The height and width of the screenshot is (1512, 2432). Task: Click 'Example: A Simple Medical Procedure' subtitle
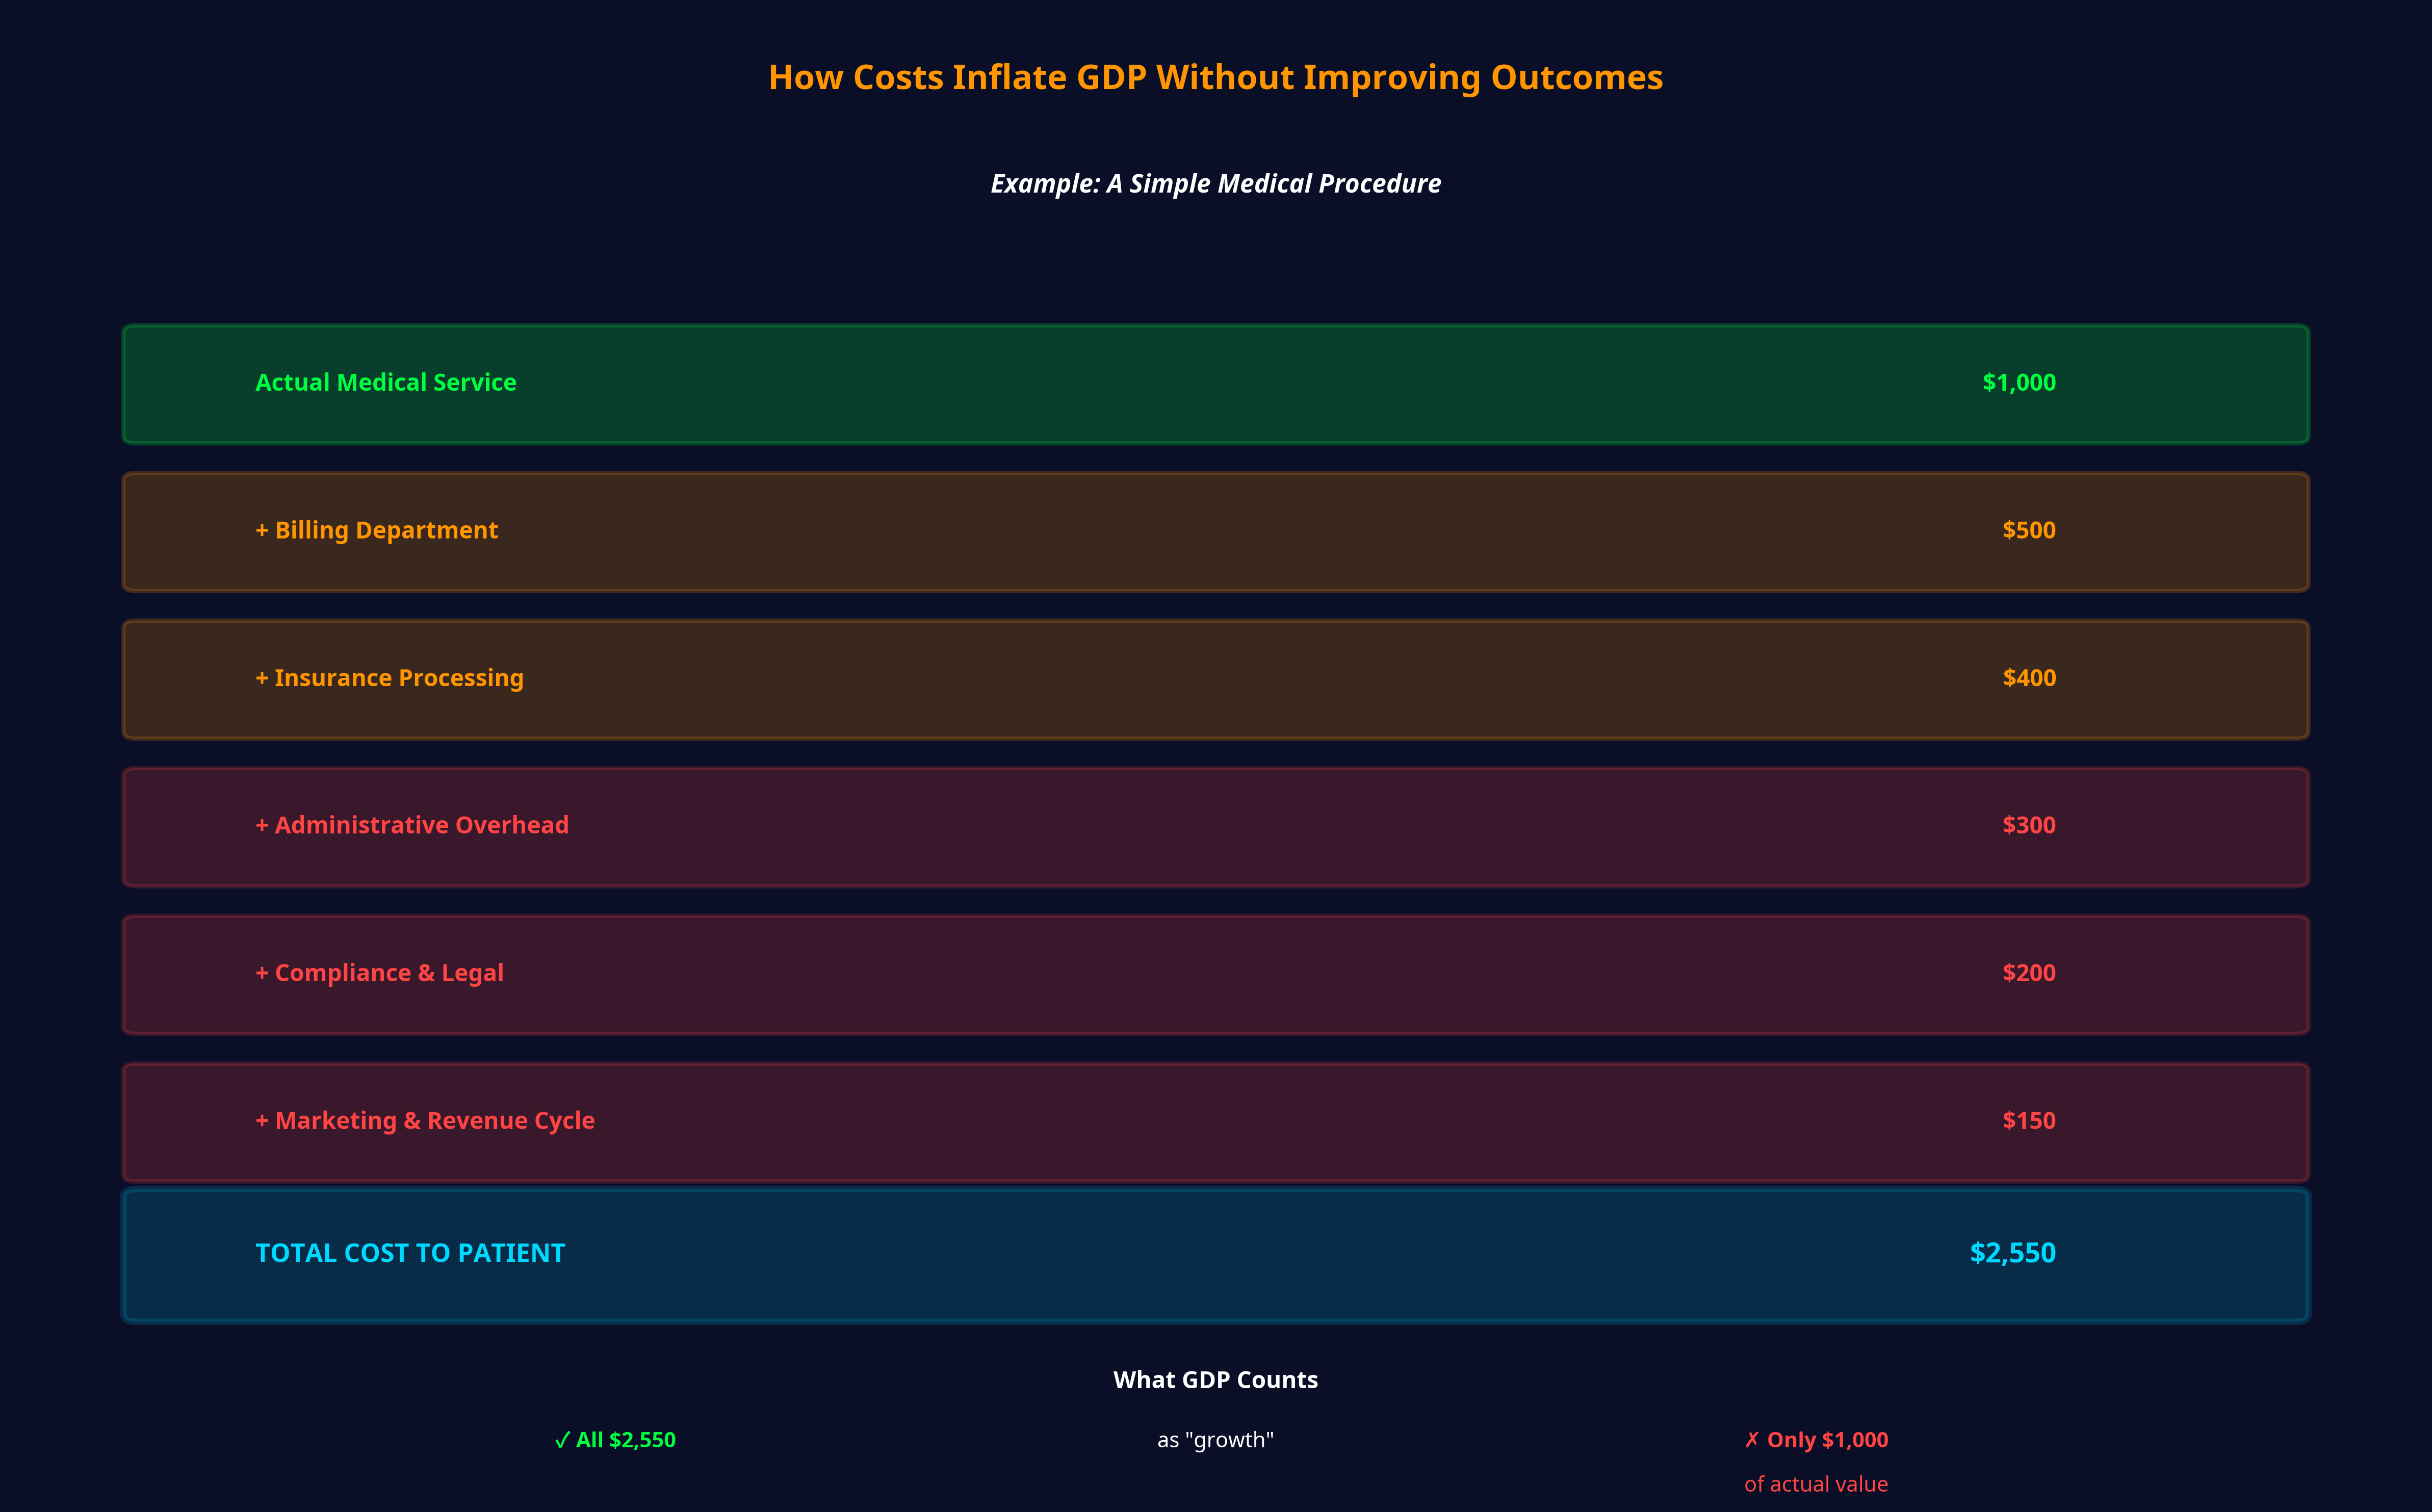click(1215, 184)
